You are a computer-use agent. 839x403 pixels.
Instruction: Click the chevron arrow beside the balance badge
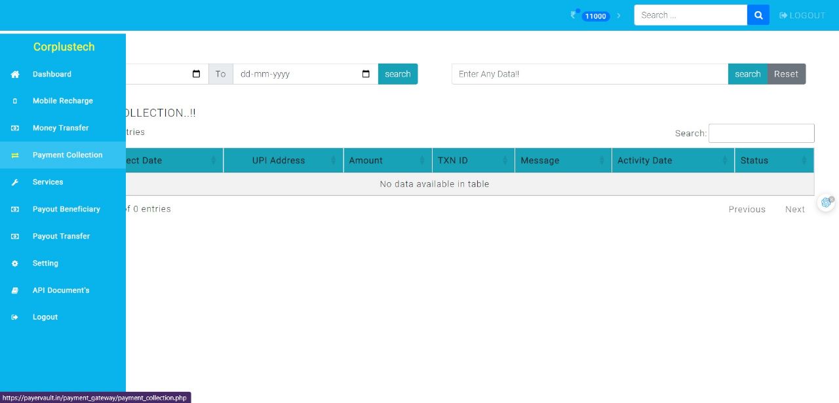point(619,15)
